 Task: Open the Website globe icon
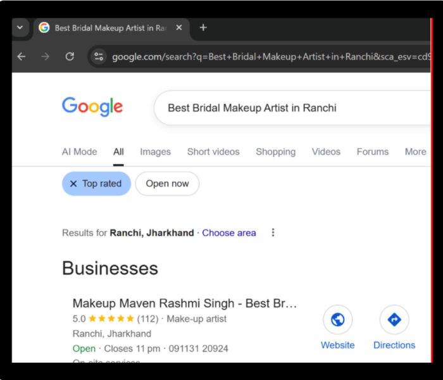point(337,320)
